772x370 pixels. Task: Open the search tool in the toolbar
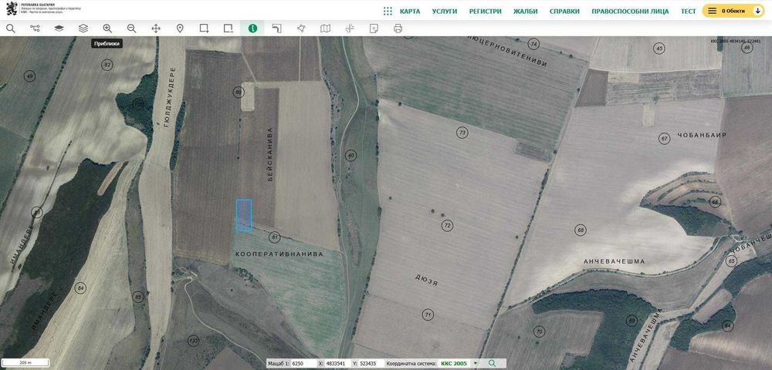[x=10, y=29]
